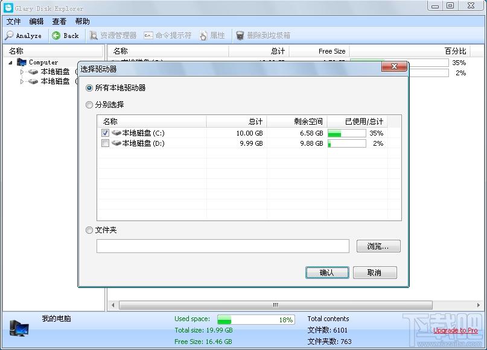
Task: Open the 编辑 menu
Action: 36,22
